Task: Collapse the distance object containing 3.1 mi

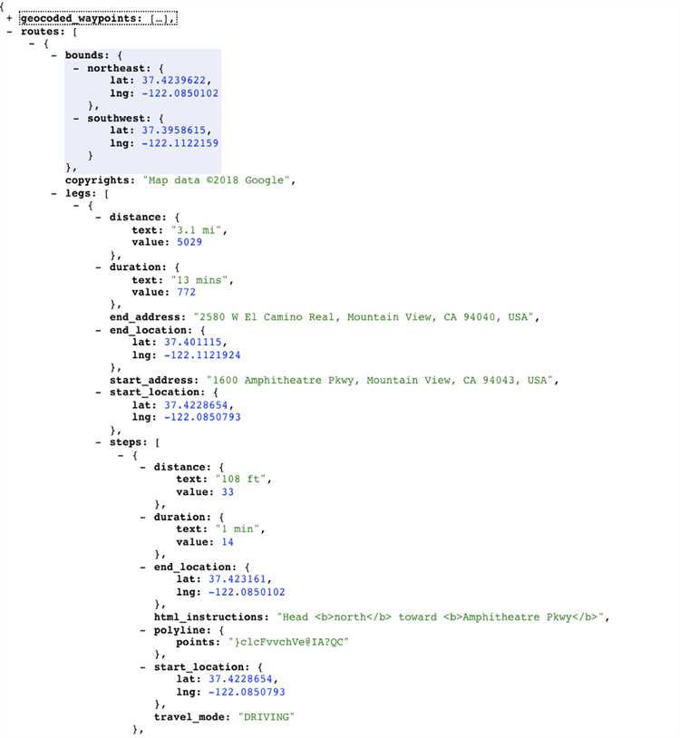Action: pyautogui.click(x=98, y=218)
